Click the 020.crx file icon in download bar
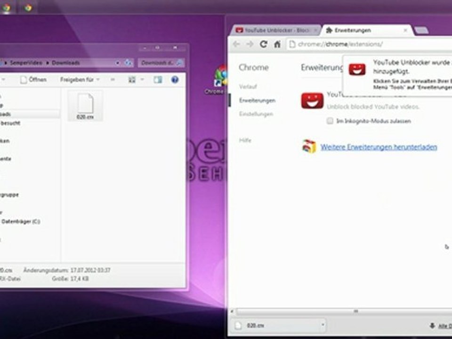 point(238,325)
